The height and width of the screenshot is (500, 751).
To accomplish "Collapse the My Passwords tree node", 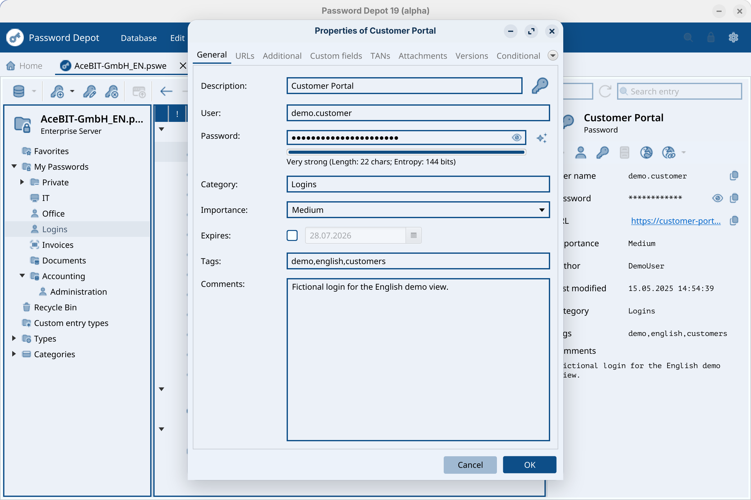I will tap(14, 166).
